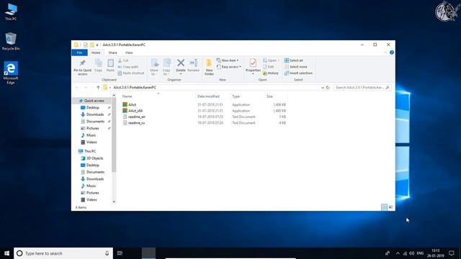Click History in the ribbon
Viewport: 461px width, 259px height.
pos(271,73)
